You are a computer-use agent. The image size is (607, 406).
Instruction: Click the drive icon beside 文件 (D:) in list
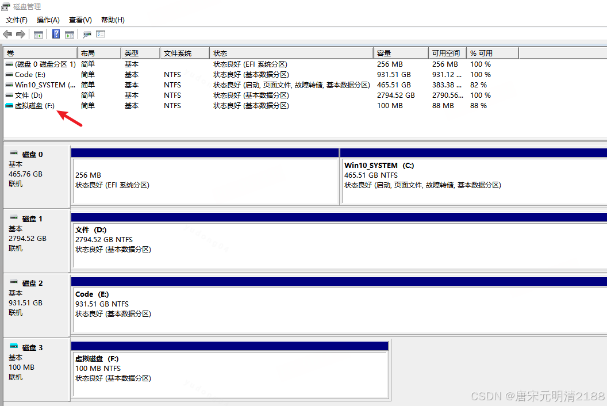point(9,95)
